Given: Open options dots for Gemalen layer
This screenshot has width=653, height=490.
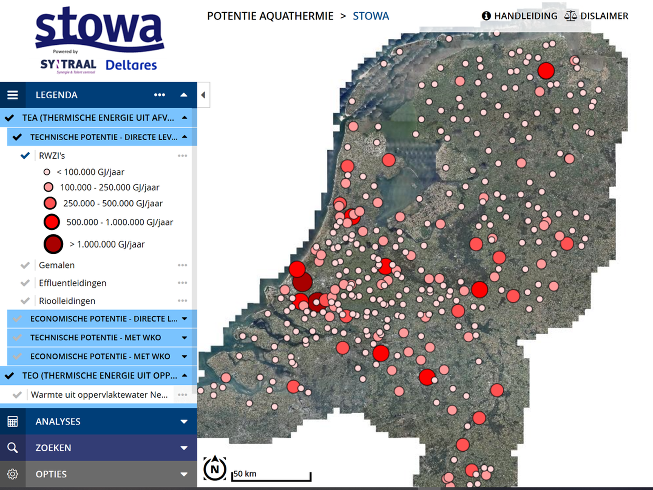Looking at the screenshot, I should pyautogui.click(x=182, y=265).
